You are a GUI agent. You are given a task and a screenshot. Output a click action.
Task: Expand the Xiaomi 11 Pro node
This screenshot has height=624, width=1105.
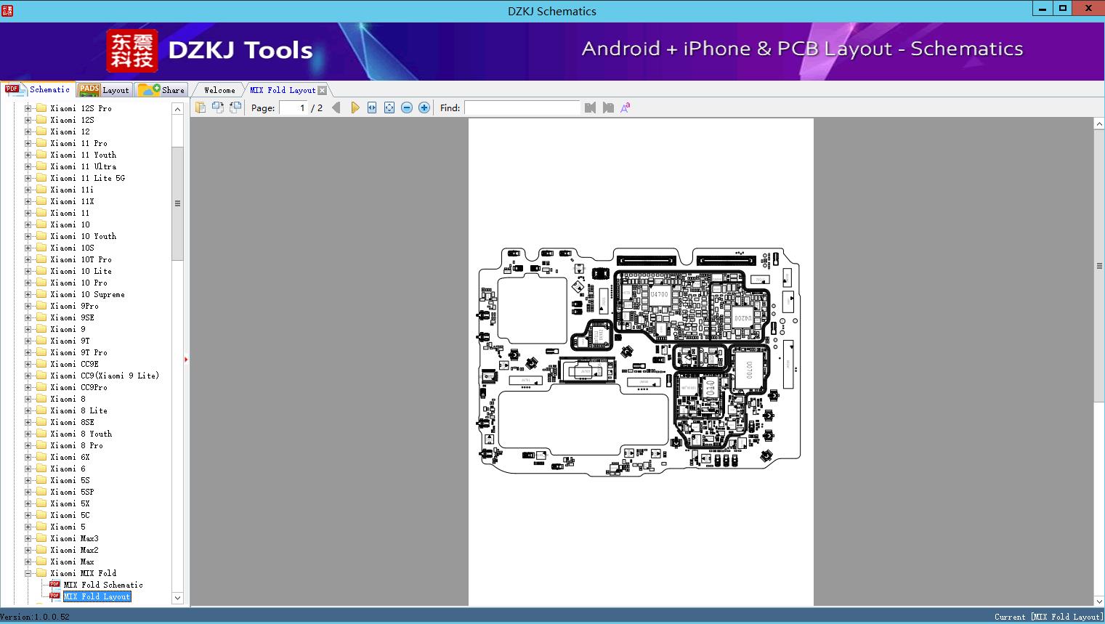[x=28, y=143]
